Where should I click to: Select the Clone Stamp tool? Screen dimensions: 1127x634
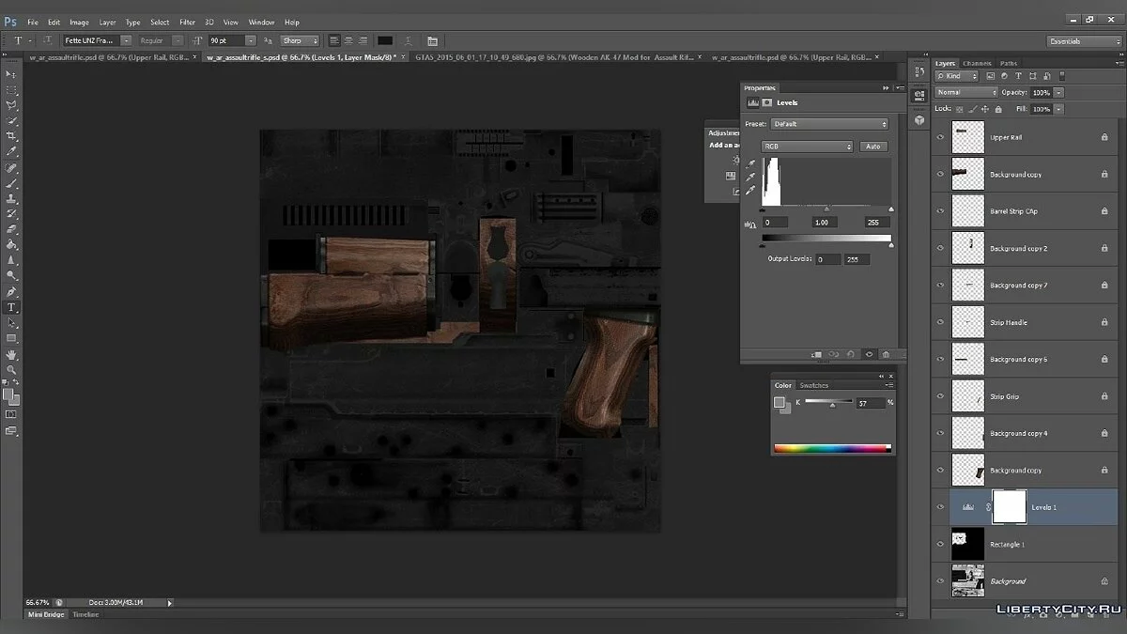11,198
